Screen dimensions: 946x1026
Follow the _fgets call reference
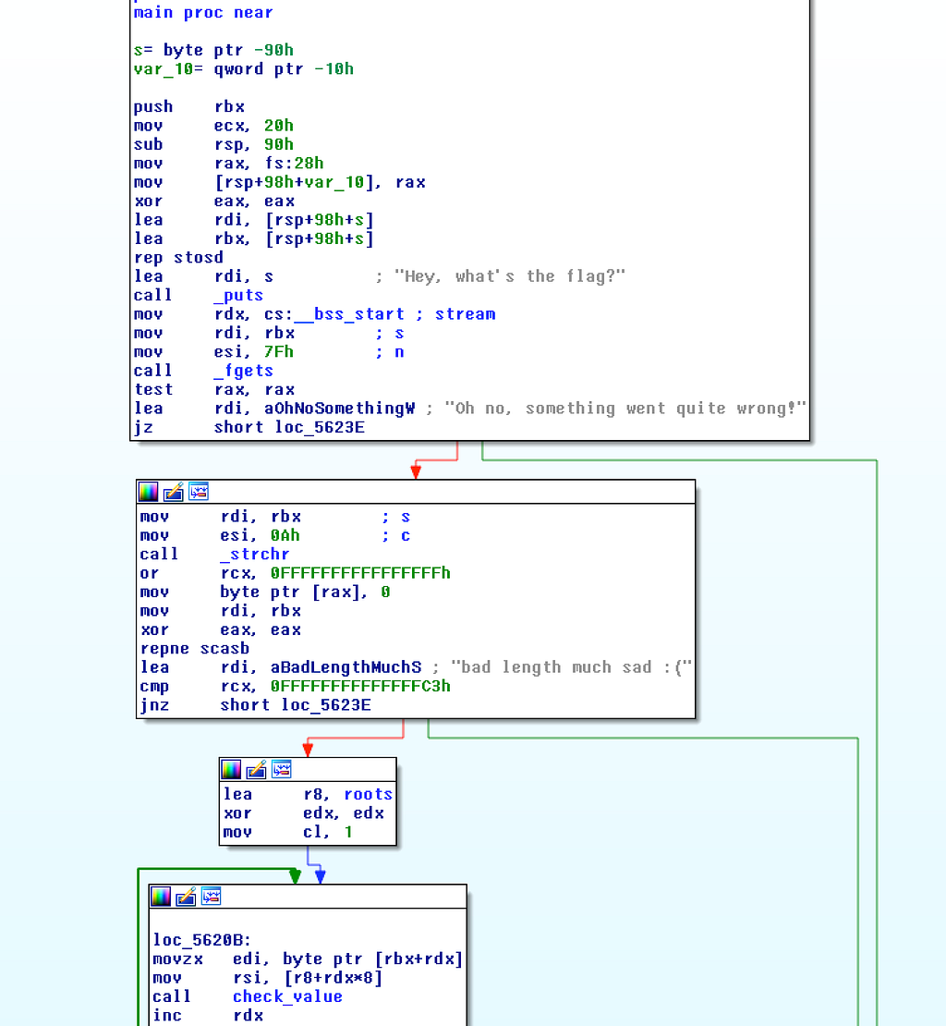[243, 371]
